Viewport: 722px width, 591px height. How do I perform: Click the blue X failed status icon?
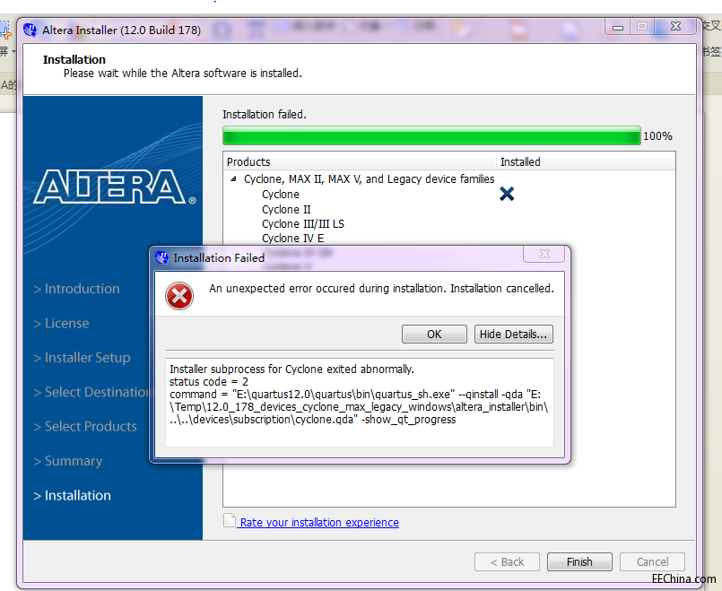point(507,194)
